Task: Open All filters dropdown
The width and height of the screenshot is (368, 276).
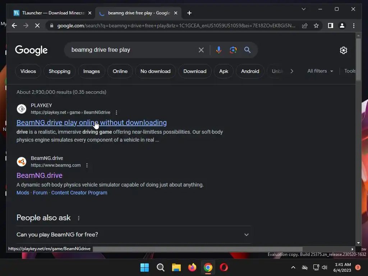Action: tap(320, 71)
